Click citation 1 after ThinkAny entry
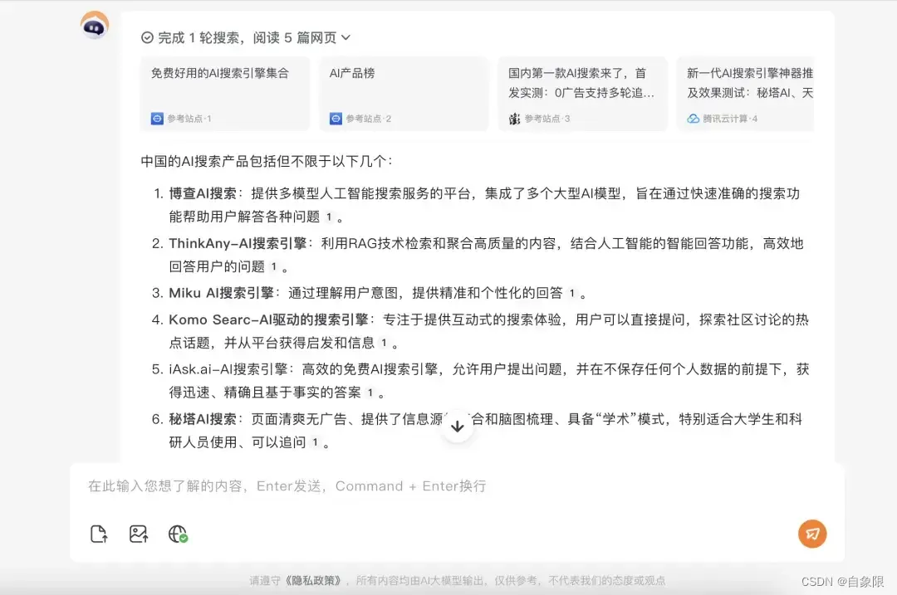 point(274,267)
